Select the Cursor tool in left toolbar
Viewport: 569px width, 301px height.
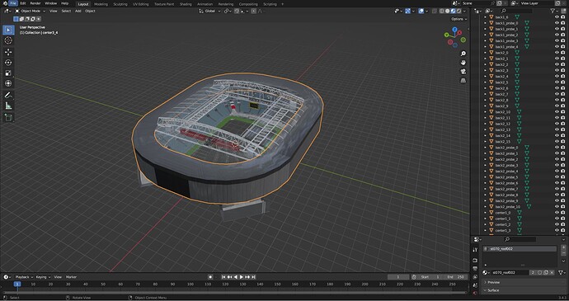click(8, 40)
